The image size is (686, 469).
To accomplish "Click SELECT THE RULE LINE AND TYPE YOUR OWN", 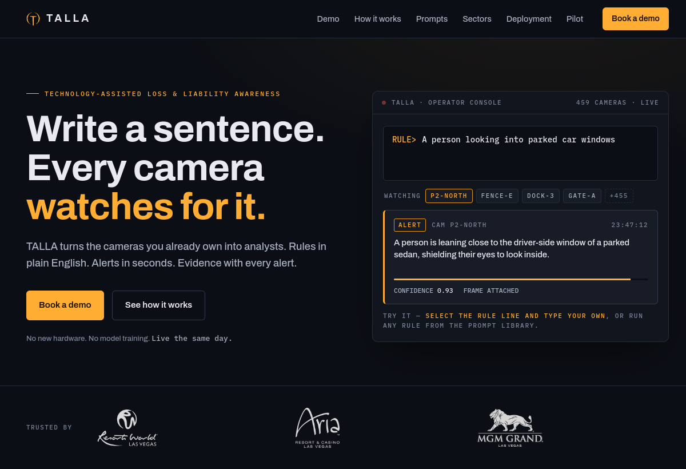I will pyautogui.click(x=516, y=316).
